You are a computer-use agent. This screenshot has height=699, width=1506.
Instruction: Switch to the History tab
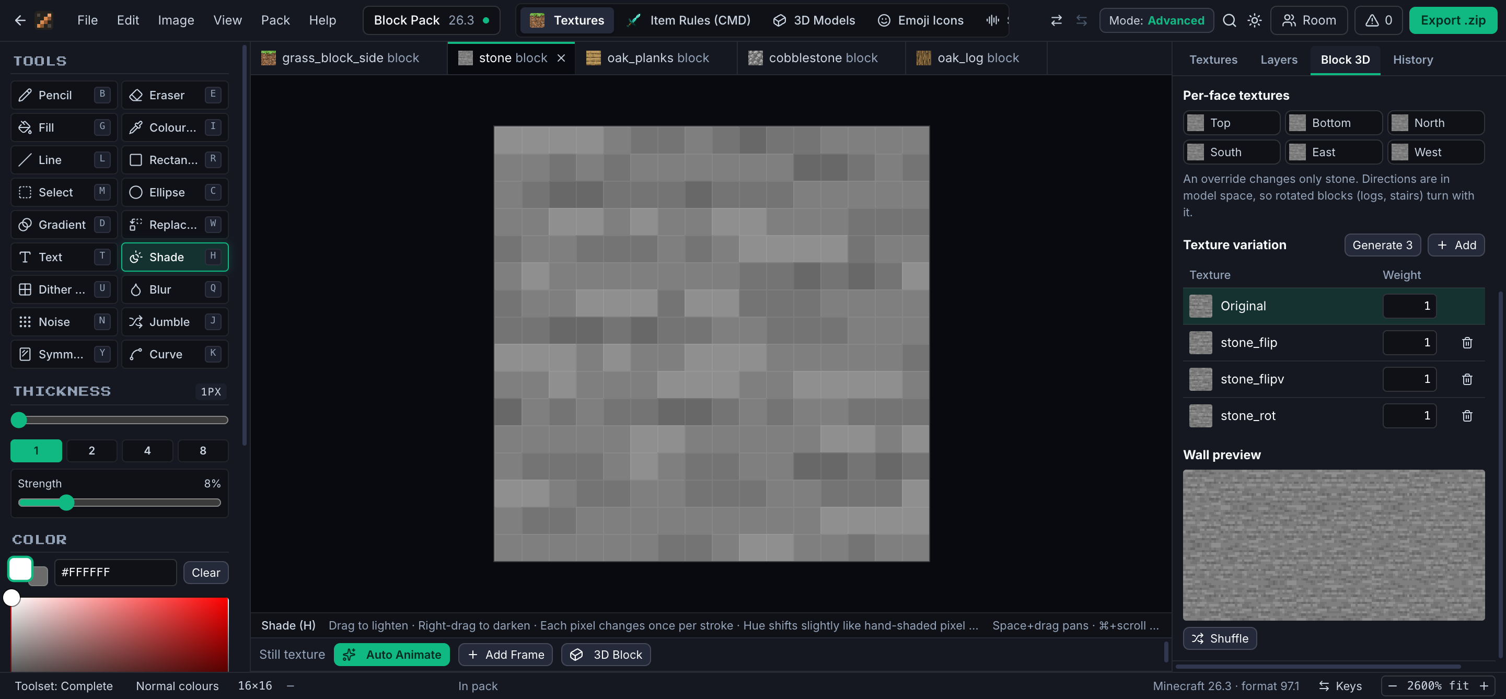(1412, 60)
